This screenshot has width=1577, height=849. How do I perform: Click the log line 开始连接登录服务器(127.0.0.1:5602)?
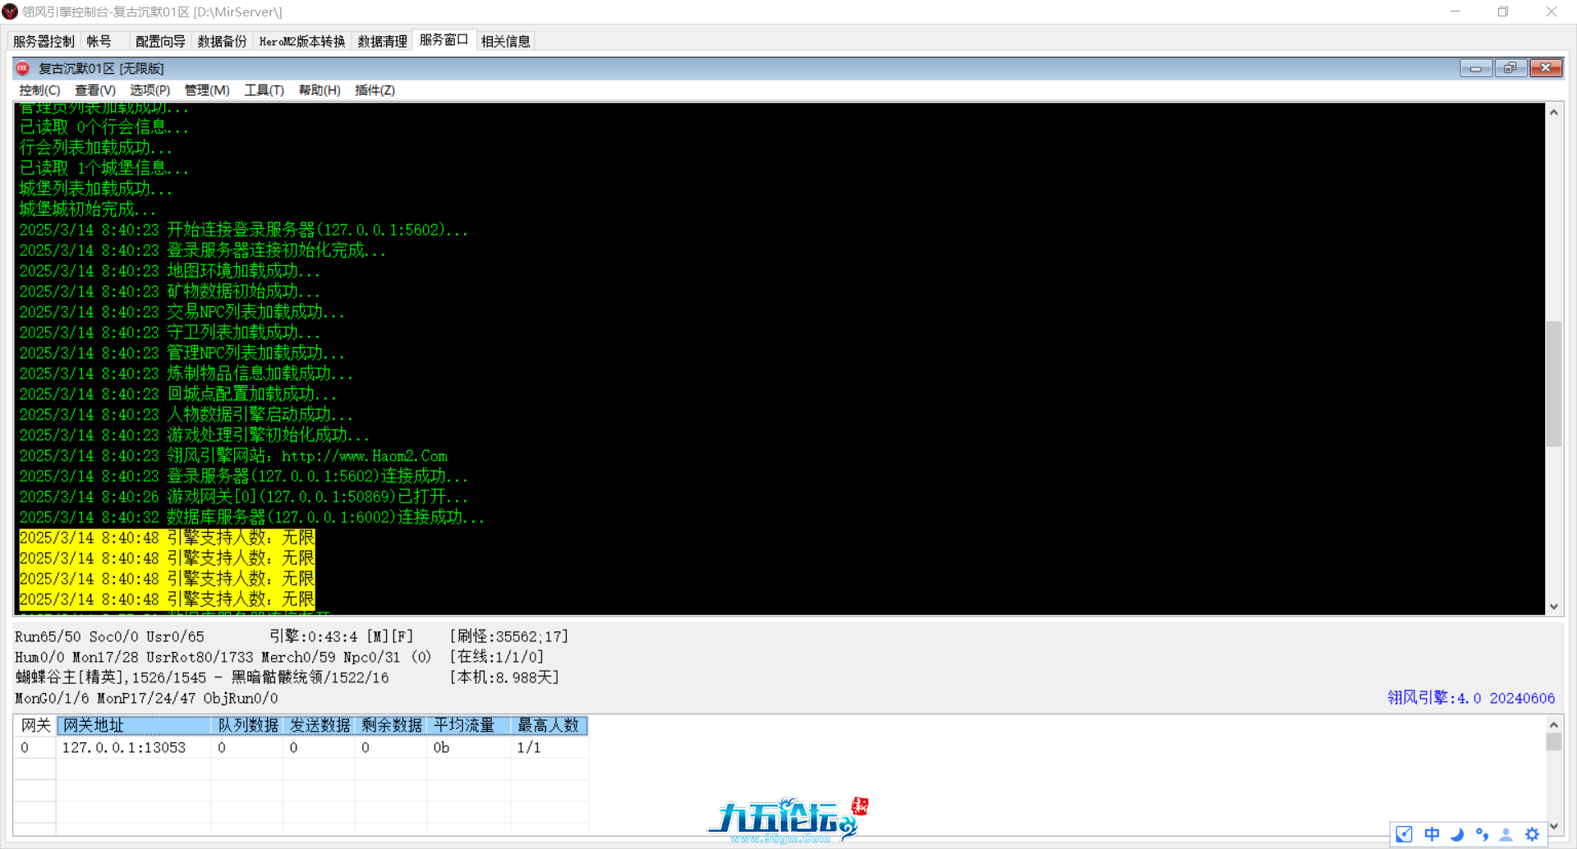(x=243, y=230)
